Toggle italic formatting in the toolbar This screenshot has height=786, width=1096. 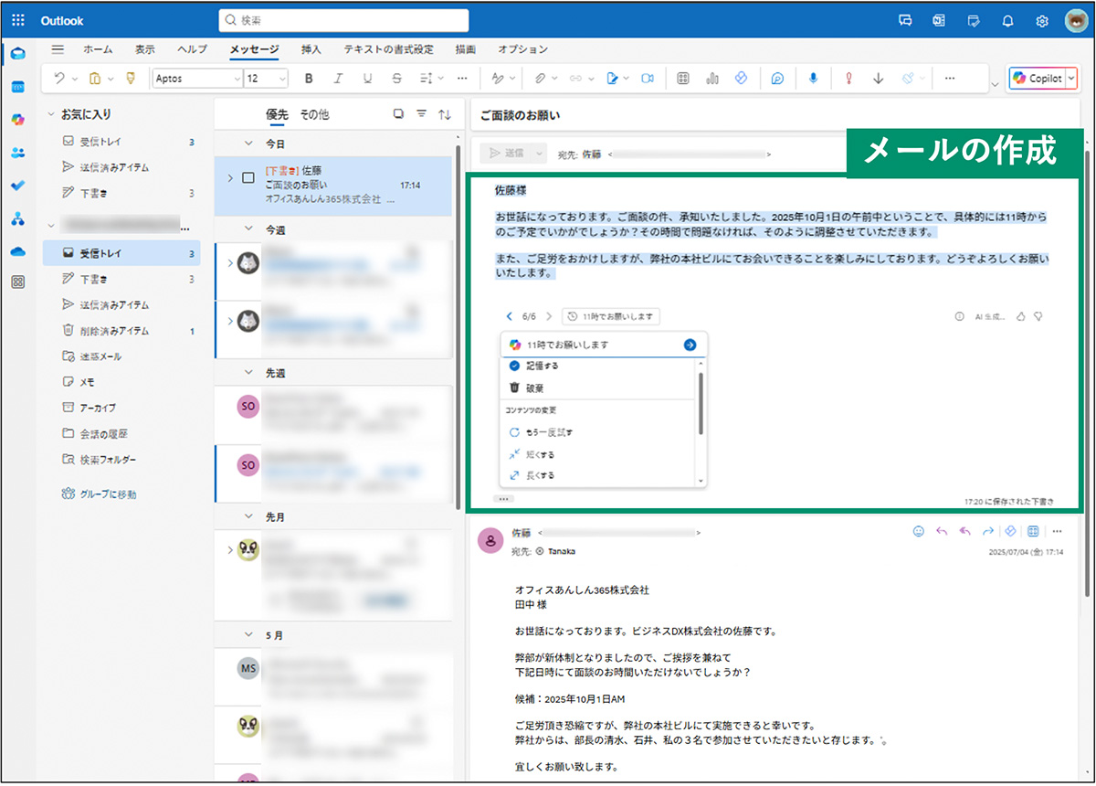[338, 78]
